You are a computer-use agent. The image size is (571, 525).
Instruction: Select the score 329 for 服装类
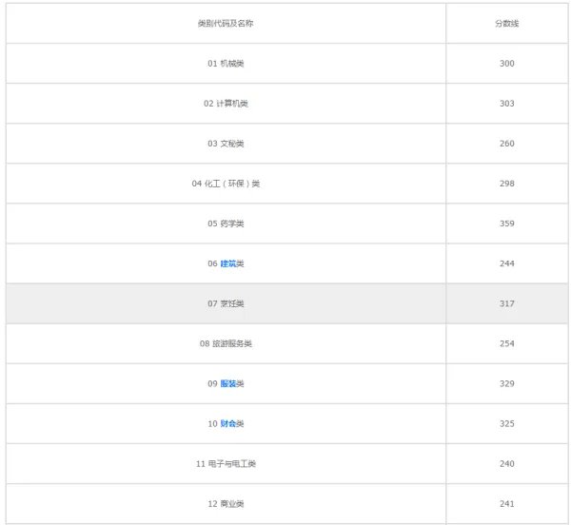click(x=506, y=383)
